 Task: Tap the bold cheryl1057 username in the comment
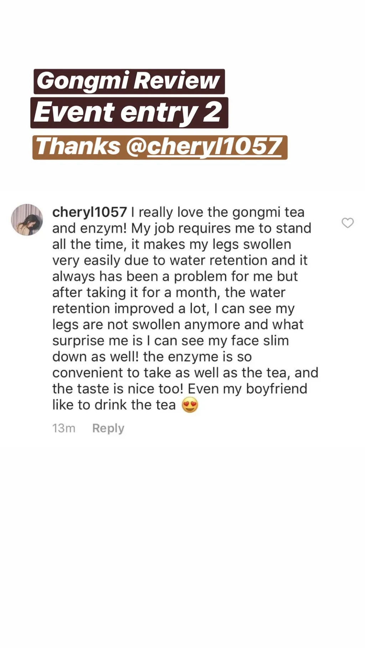pyautogui.click(x=89, y=212)
